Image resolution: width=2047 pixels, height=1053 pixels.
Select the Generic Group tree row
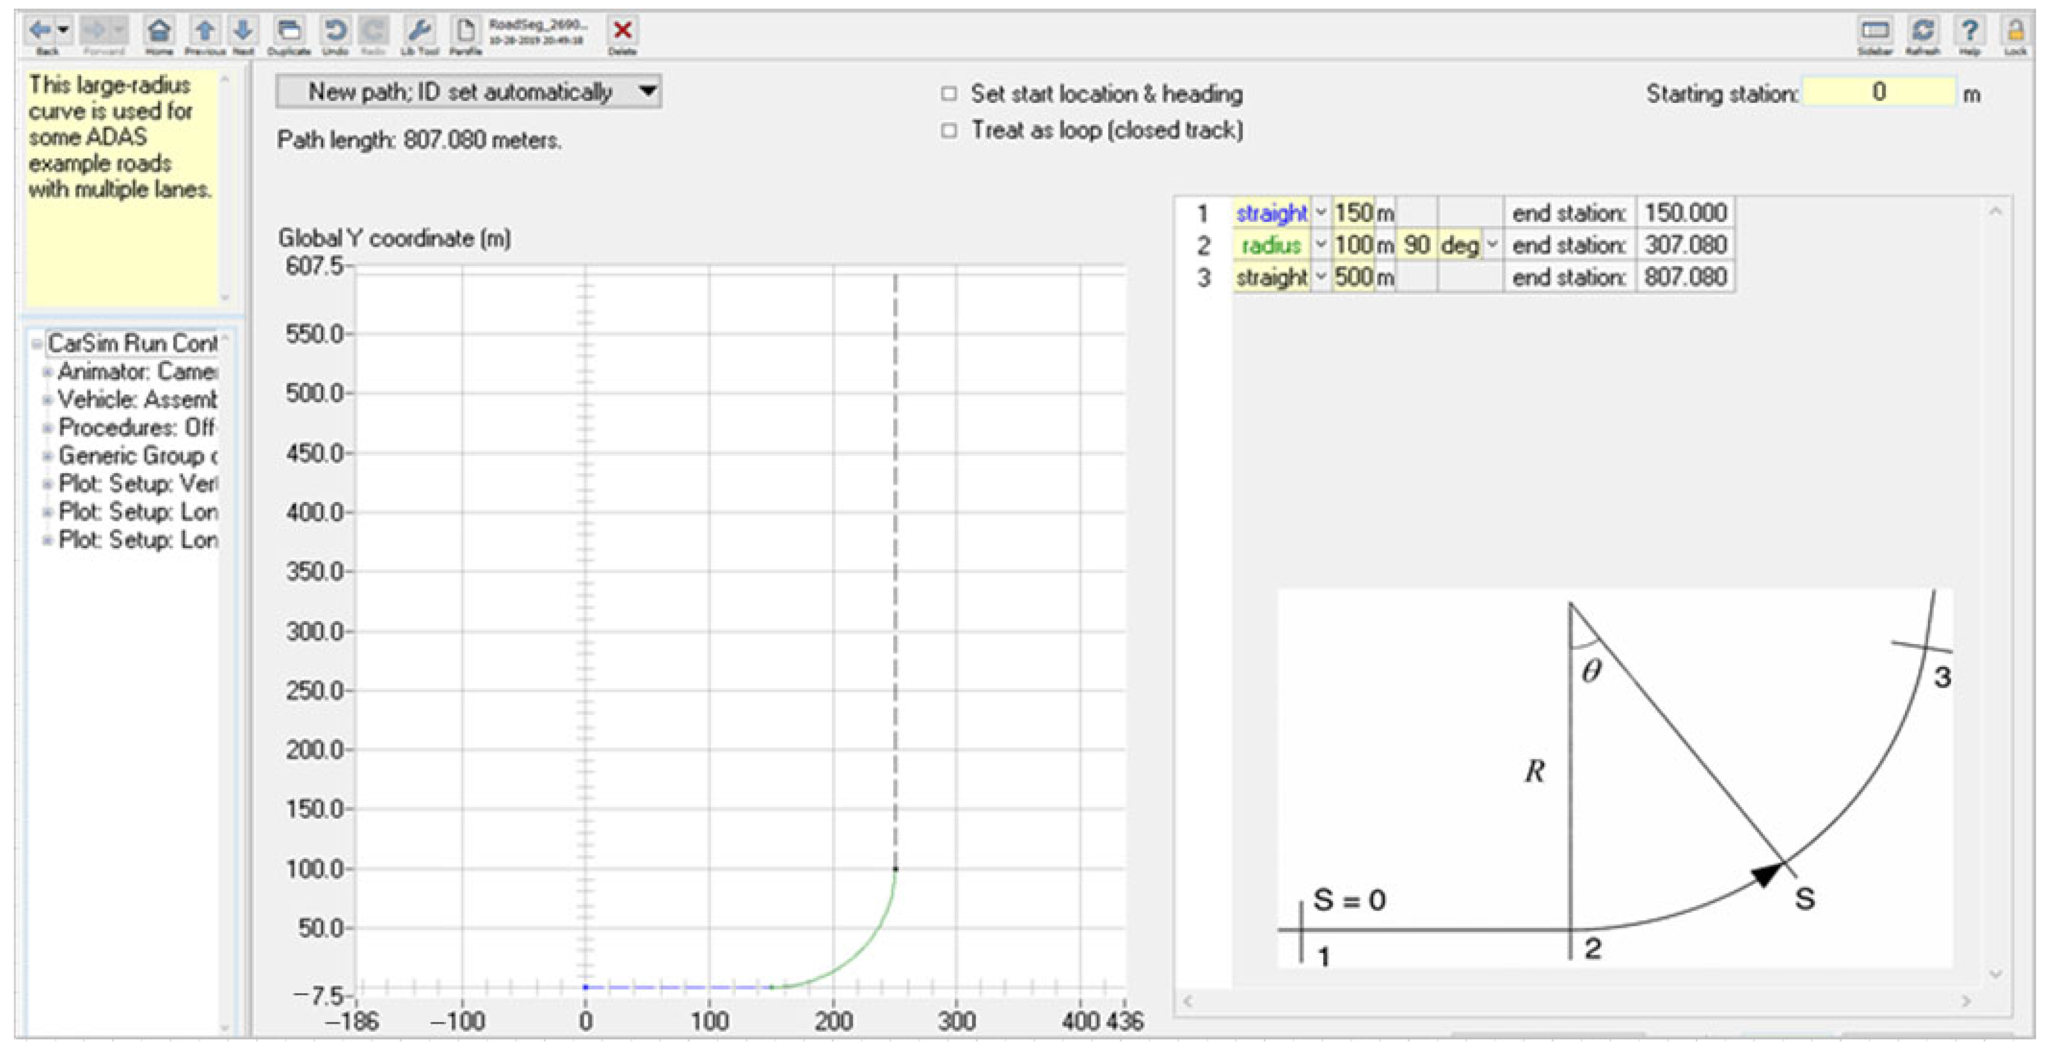pos(139,456)
